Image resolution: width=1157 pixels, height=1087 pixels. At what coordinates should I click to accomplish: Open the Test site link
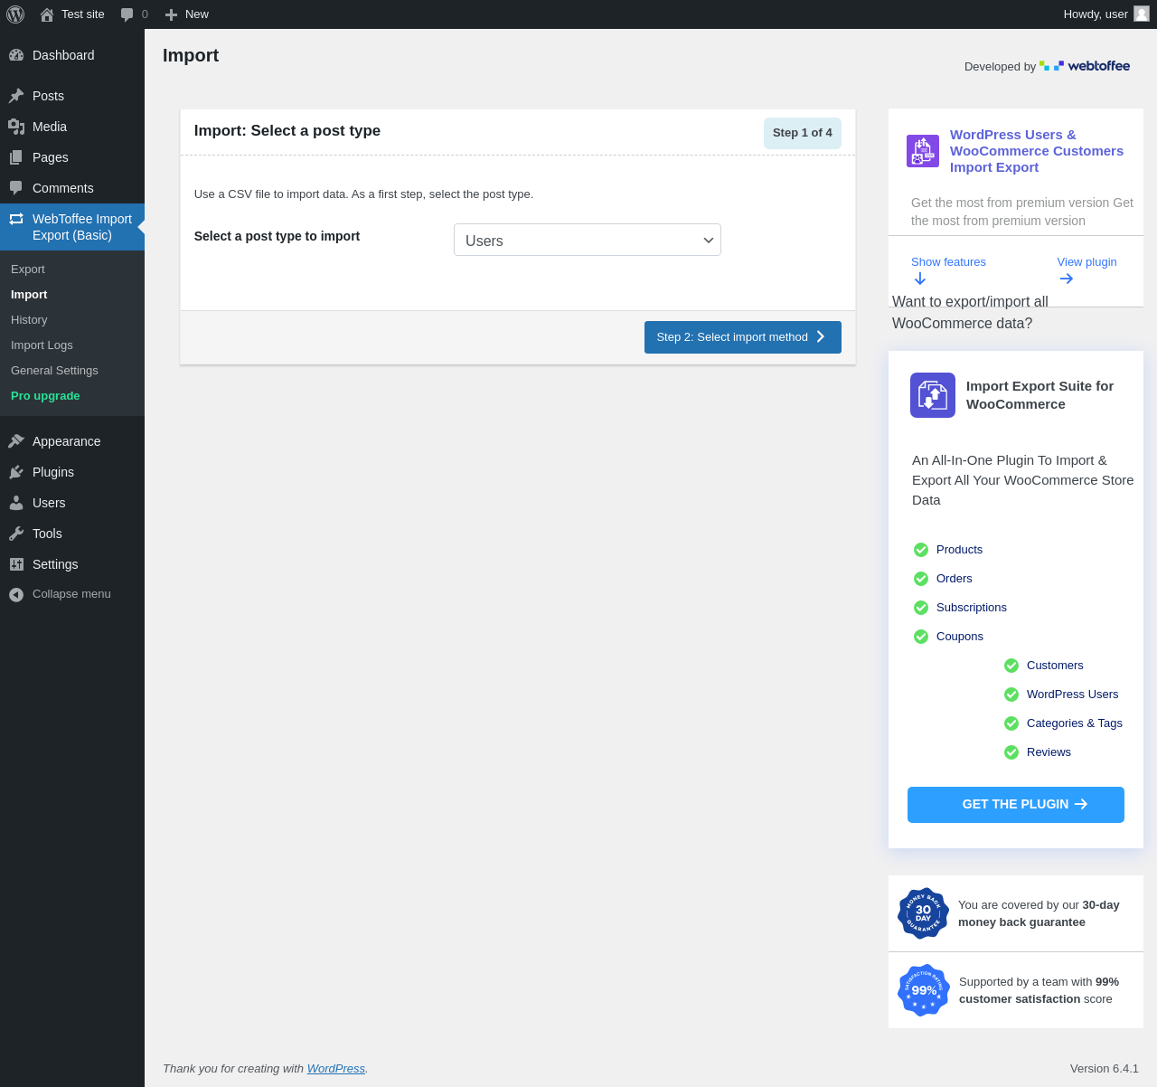coord(83,14)
